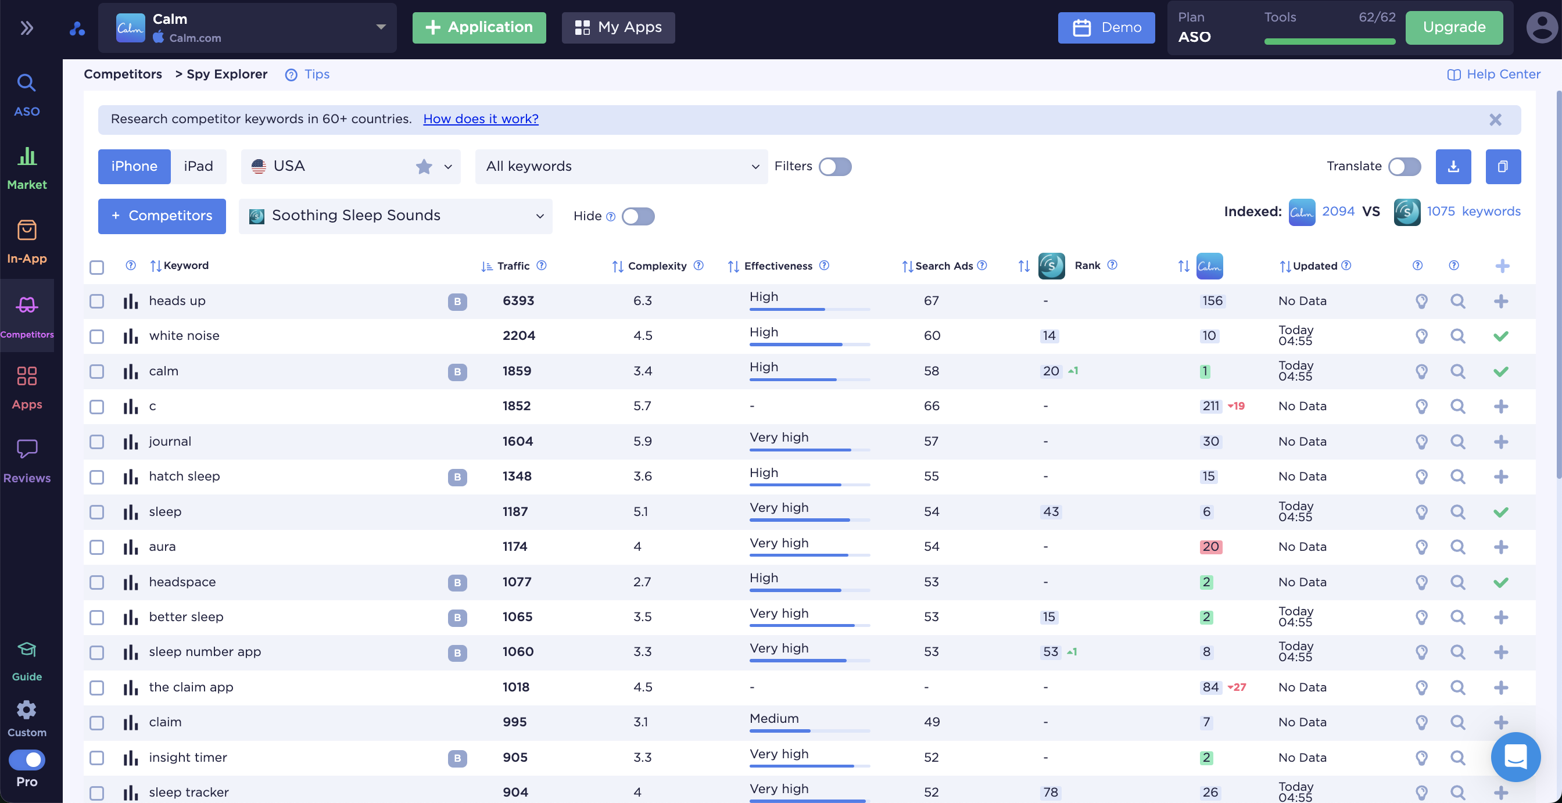The width and height of the screenshot is (1562, 803).
Task: Open the Calm app selector dropdown
Action: pyautogui.click(x=247, y=28)
